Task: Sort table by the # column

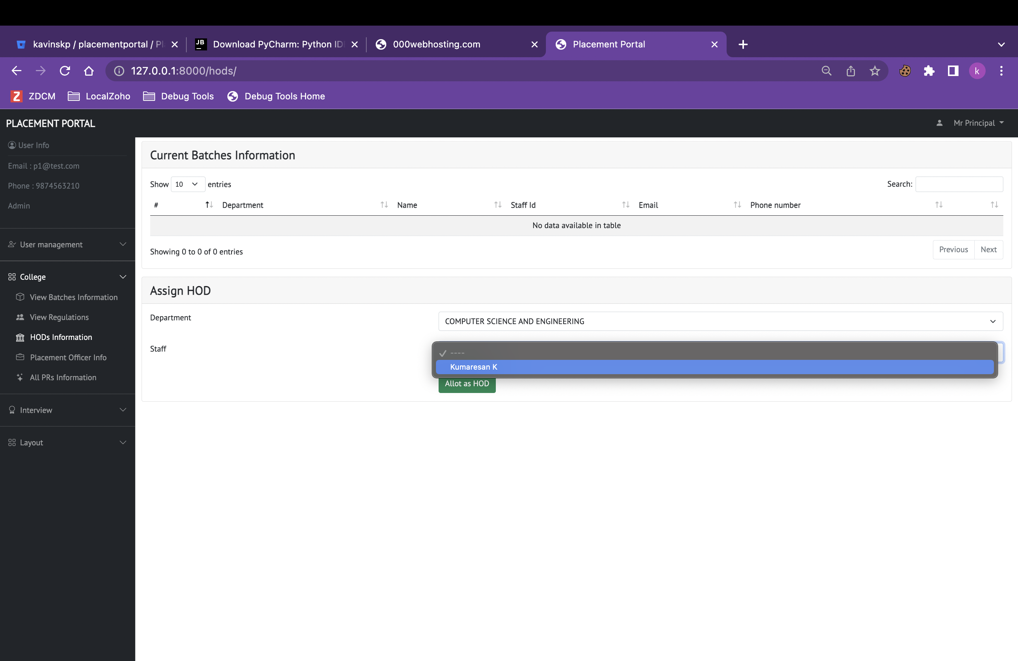Action: 184,205
